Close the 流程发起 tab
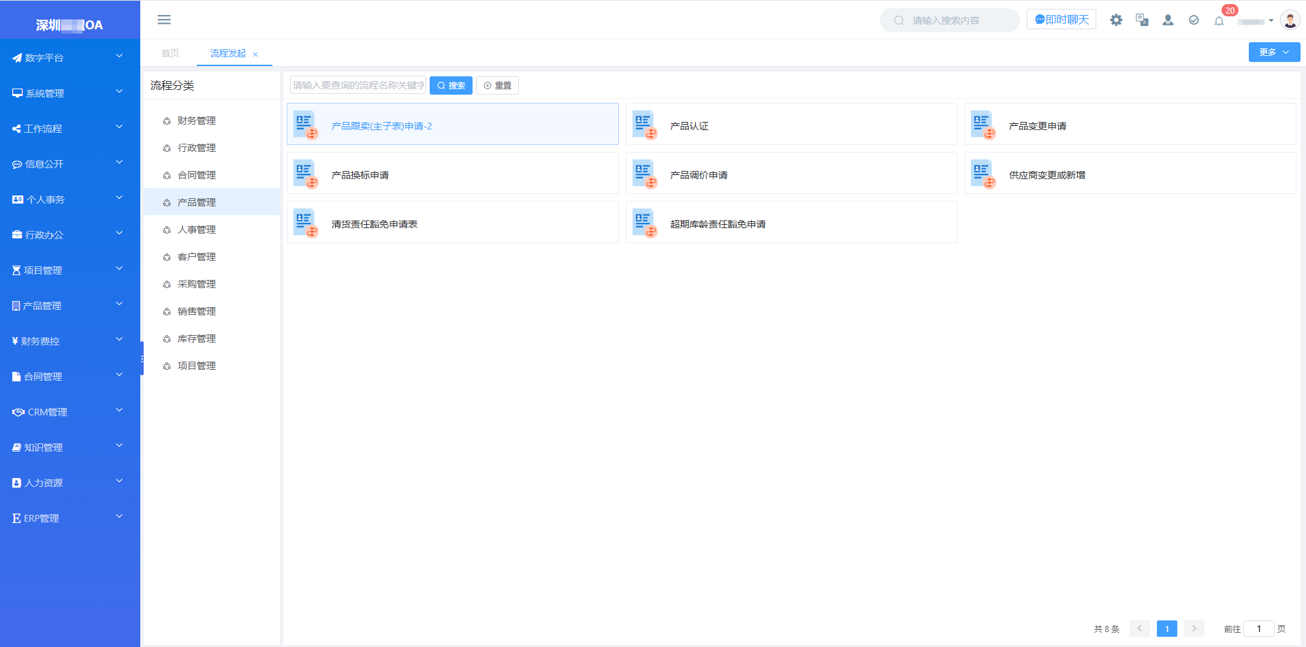This screenshot has height=647, width=1306. click(255, 54)
